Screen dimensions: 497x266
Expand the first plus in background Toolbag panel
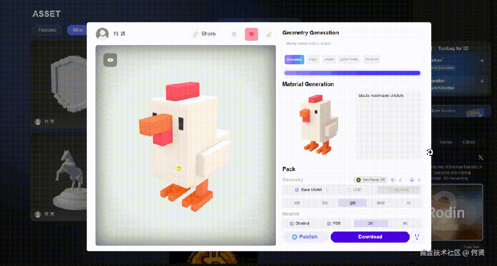point(482,60)
